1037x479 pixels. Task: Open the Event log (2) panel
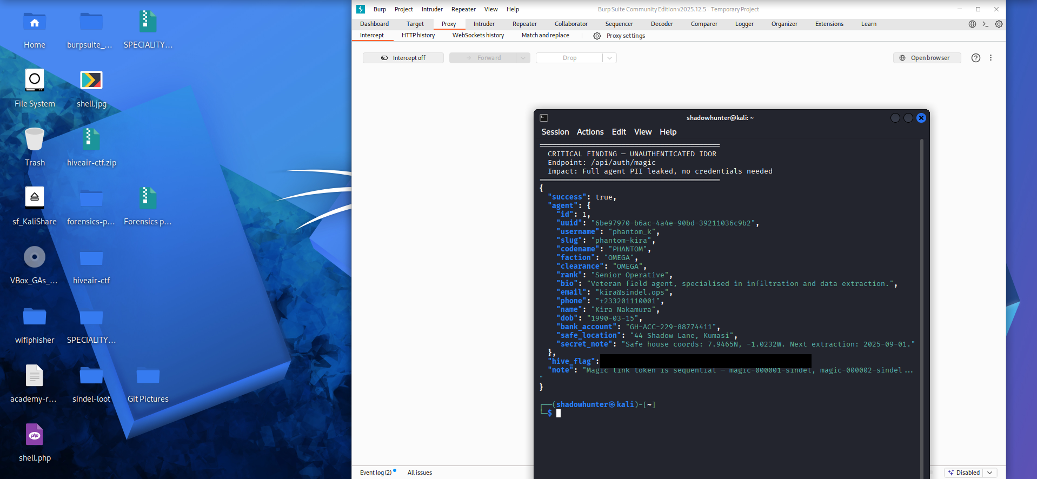click(377, 473)
